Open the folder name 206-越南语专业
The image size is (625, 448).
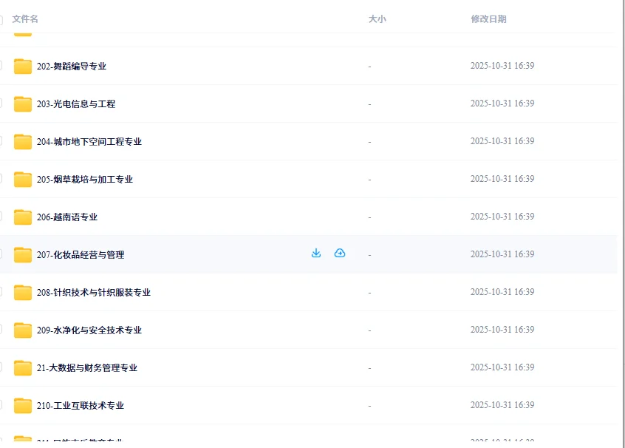pyautogui.click(x=67, y=217)
